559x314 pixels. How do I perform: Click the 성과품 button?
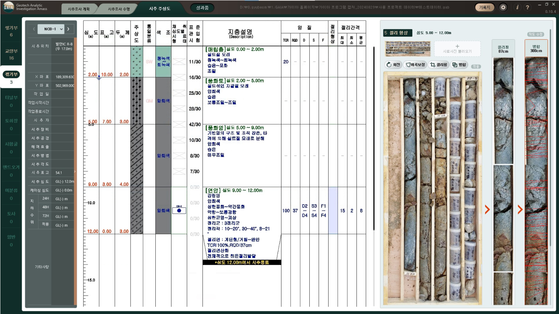coord(202,8)
